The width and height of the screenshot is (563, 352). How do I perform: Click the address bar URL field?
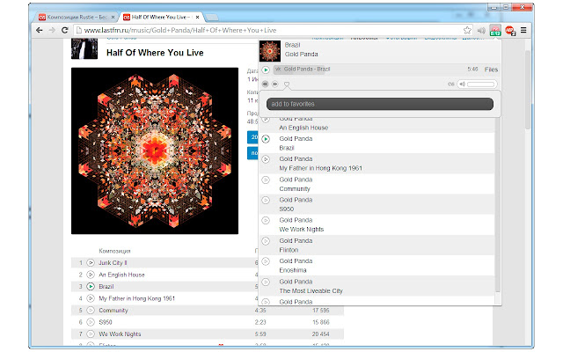tap(273, 30)
